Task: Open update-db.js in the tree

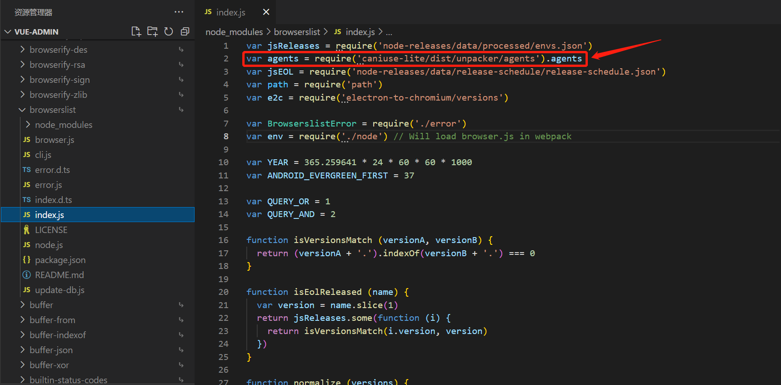Action: click(x=98, y=290)
